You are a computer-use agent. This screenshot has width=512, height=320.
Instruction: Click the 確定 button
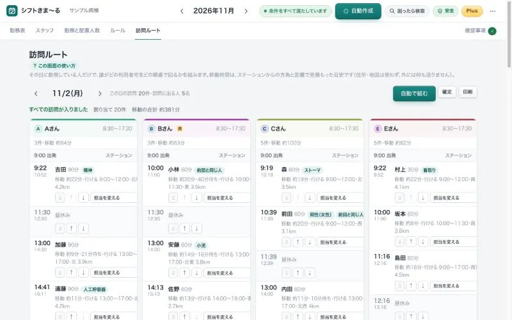(447, 92)
